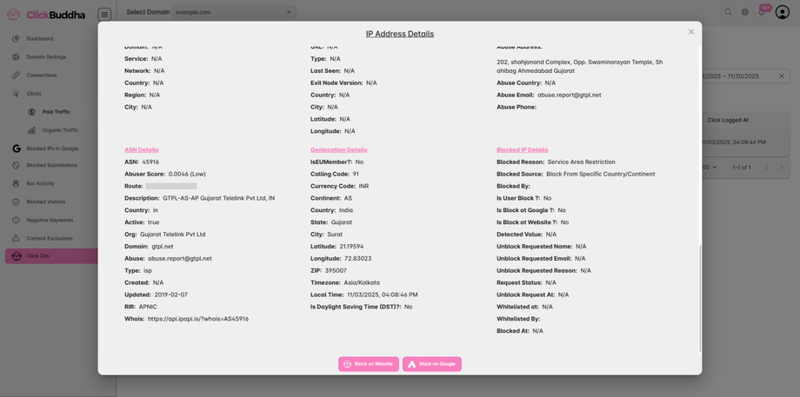Open the Geolocation Details link
800x397 pixels.
[x=339, y=149]
